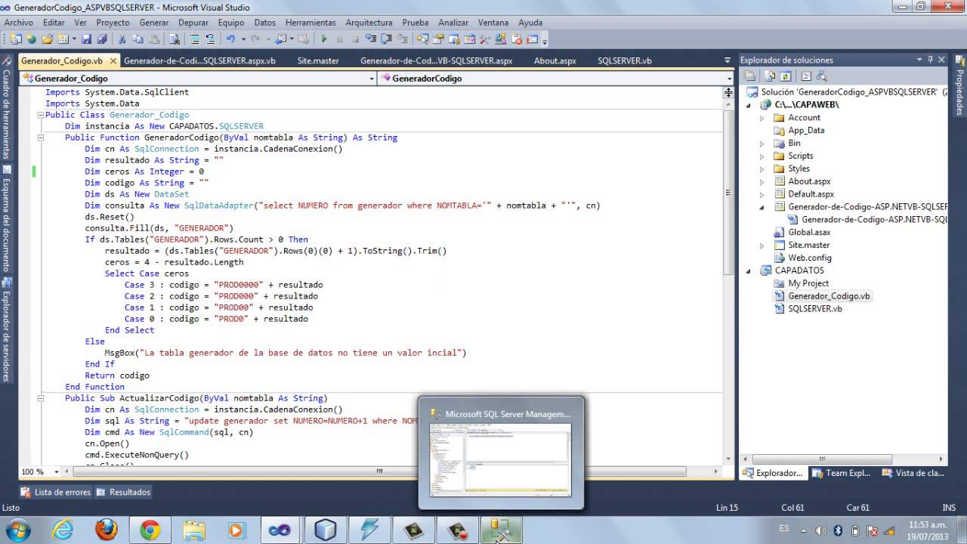This screenshot has height=544, width=967.
Task: Select SQLSERVER.vb in Solution Explorer tree
Action: point(814,309)
